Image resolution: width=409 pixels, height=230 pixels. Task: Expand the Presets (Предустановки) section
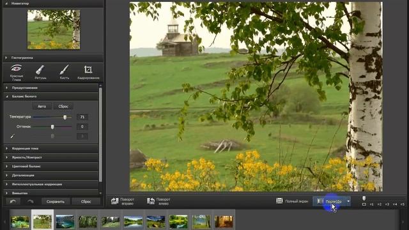[51, 88]
